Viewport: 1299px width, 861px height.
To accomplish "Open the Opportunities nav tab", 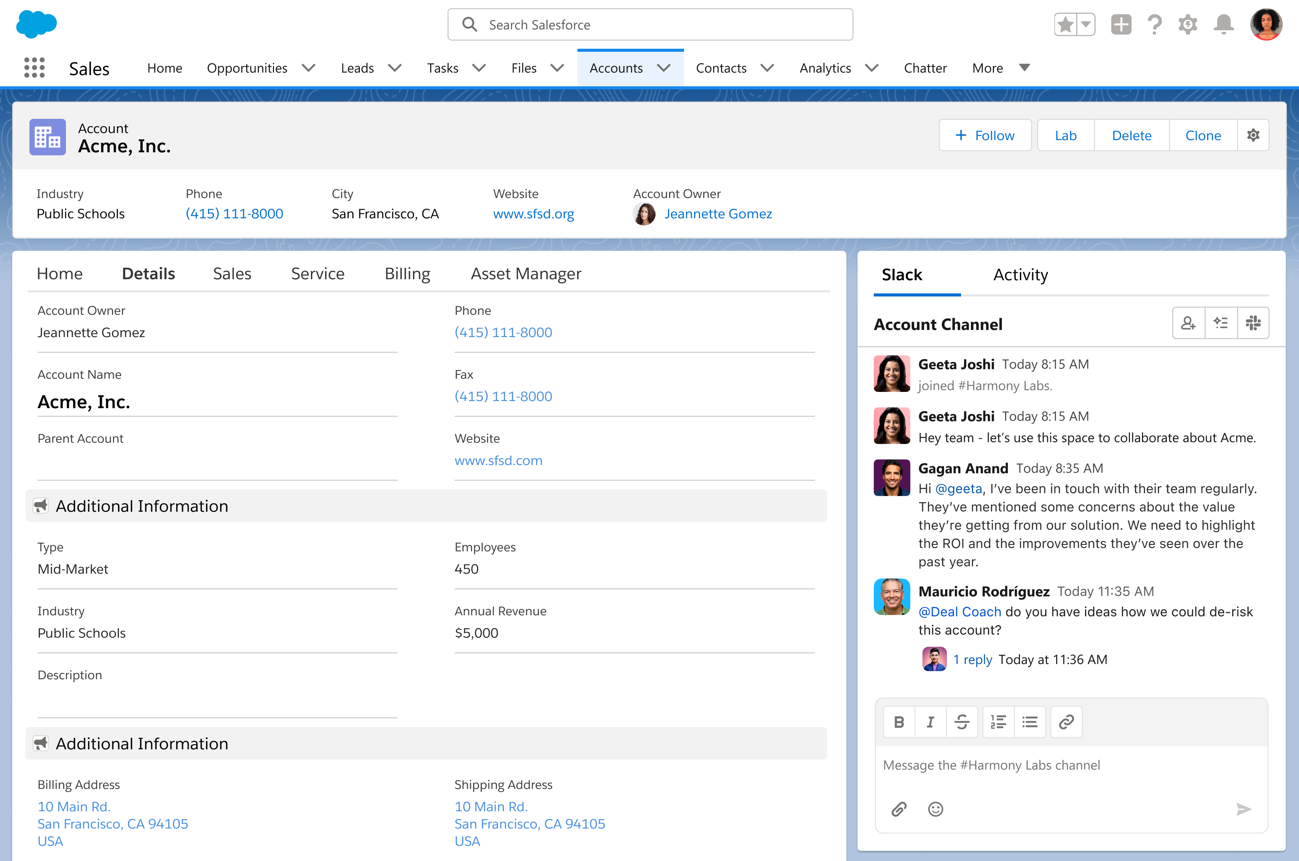I will tap(247, 68).
